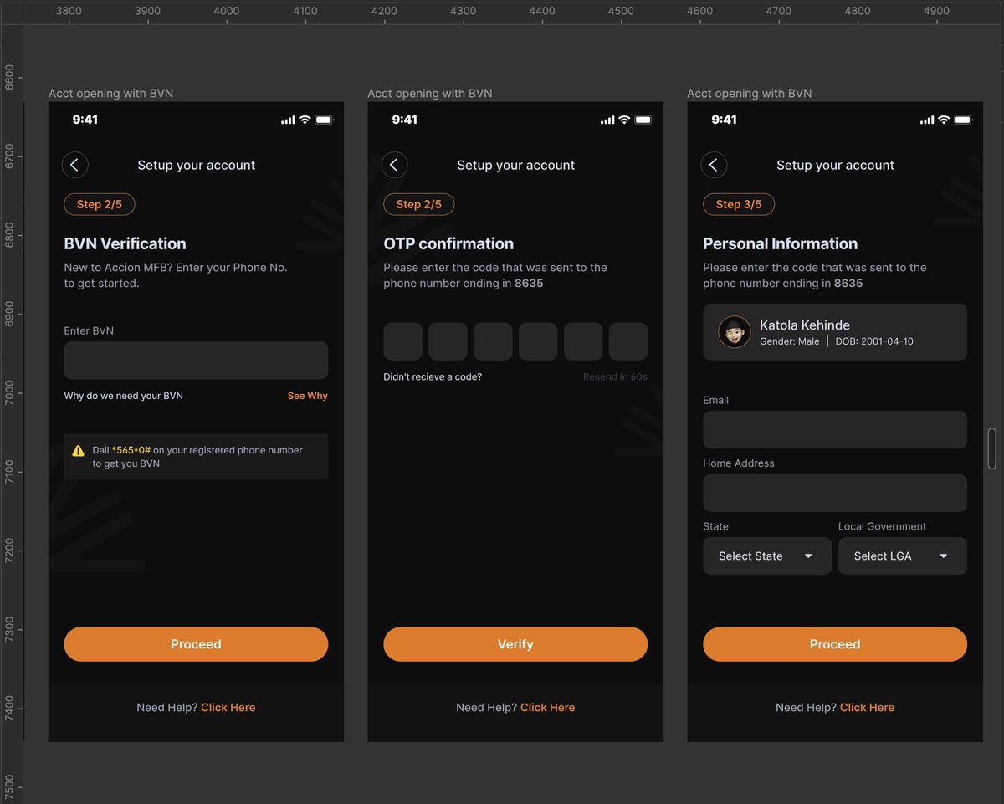Click signal bars on OTP confirmation screen
Screen dimensions: 1004x804
(x=607, y=120)
